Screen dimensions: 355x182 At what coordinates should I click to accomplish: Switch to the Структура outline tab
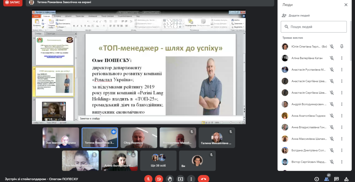50,34
